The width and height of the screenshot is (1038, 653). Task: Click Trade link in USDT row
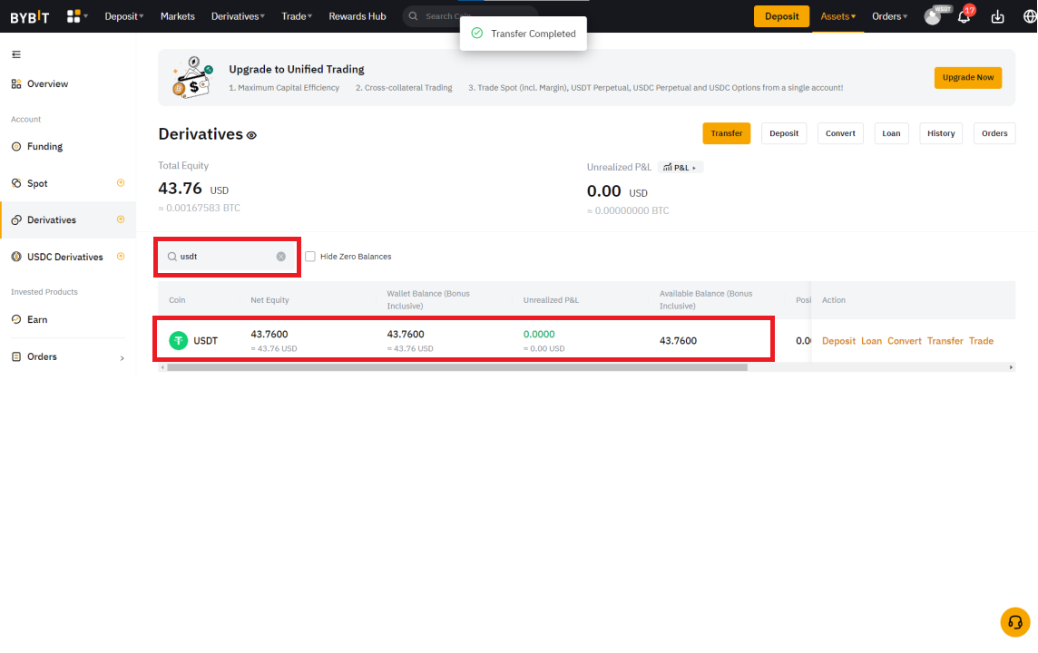pos(981,341)
